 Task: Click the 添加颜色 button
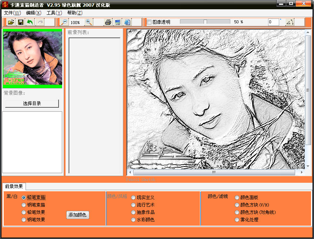click(x=78, y=215)
